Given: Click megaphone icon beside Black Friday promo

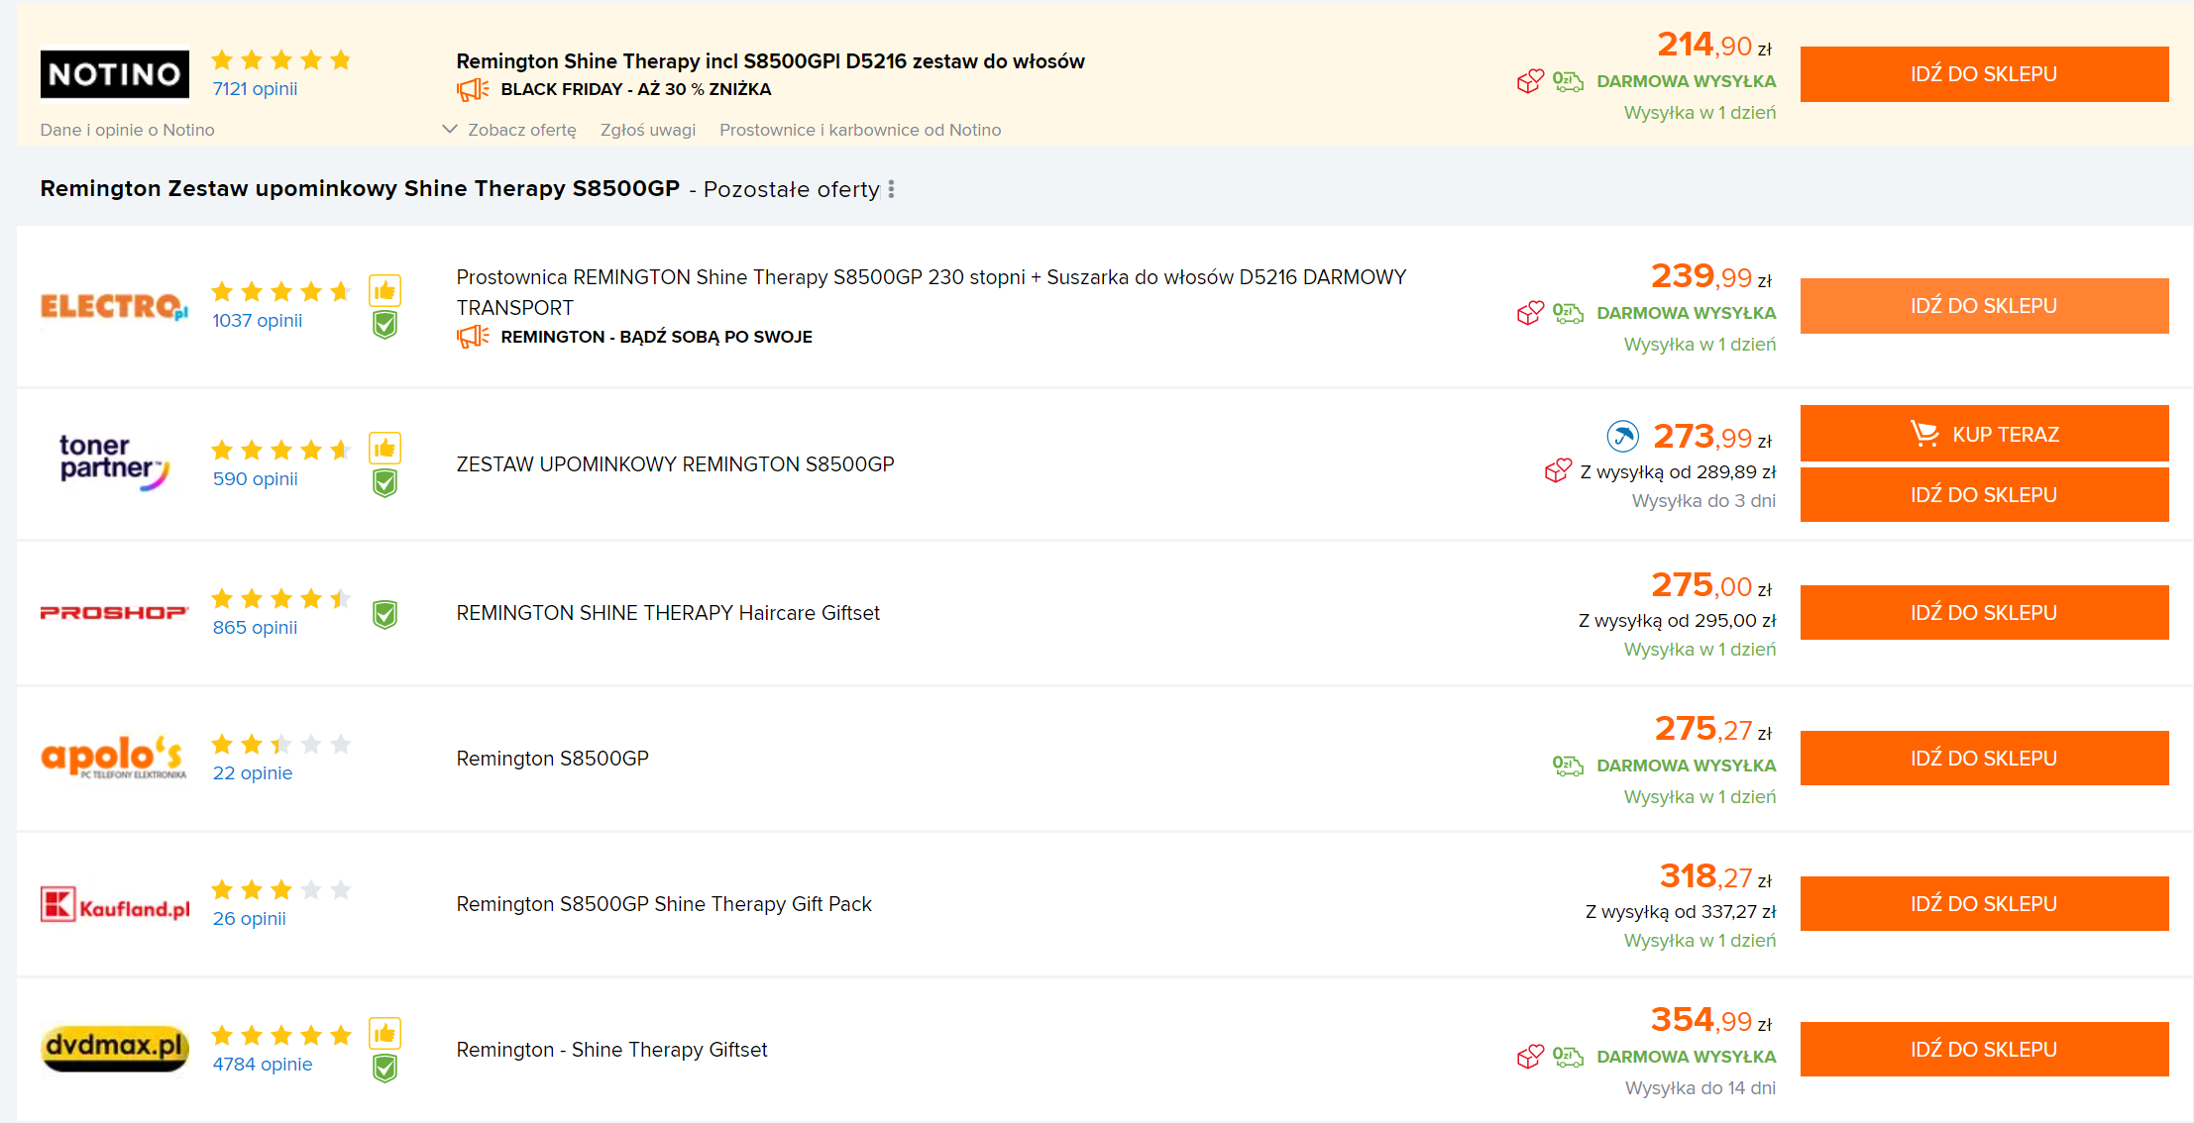Looking at the screenshot, I should (473, 89).
